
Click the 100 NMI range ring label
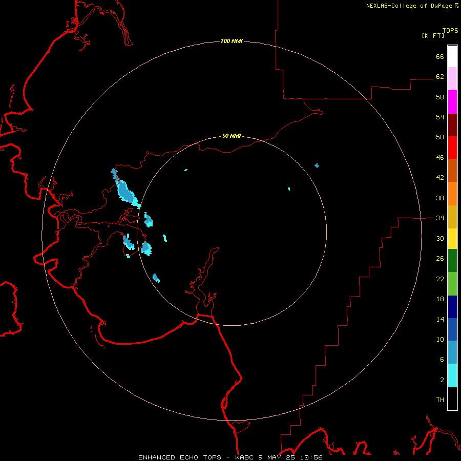232,41
